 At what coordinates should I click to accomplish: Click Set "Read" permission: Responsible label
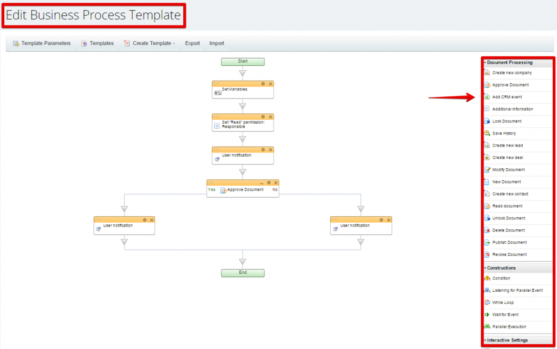click(x=243, y=124)
